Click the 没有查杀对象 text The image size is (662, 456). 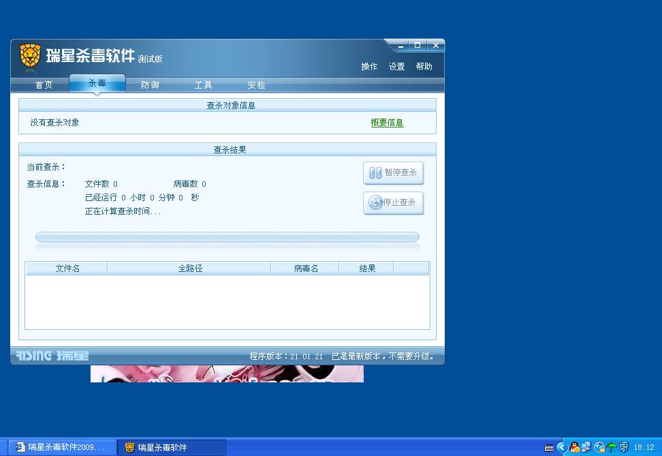pos(55,123)
